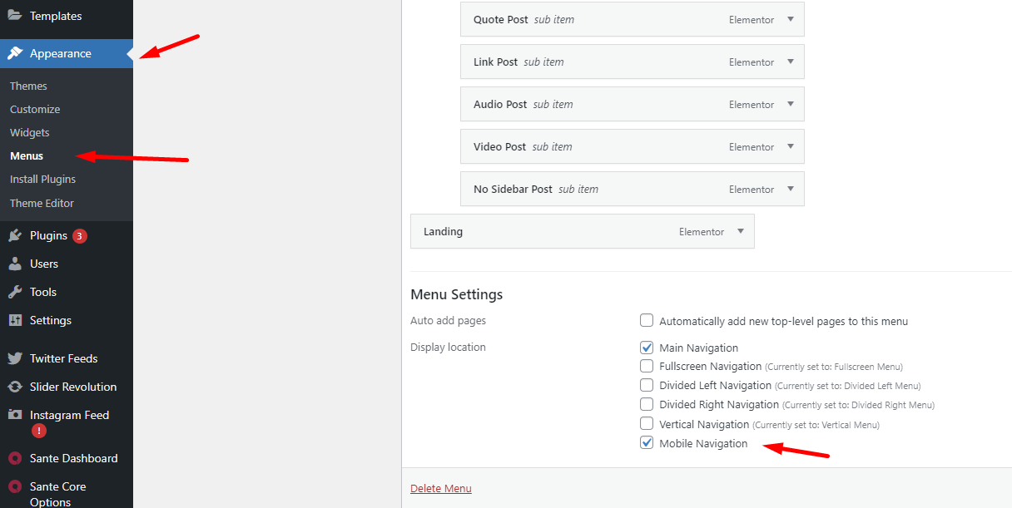
Task: Go to the Users admin page label
Action: [x=44, y=264]
